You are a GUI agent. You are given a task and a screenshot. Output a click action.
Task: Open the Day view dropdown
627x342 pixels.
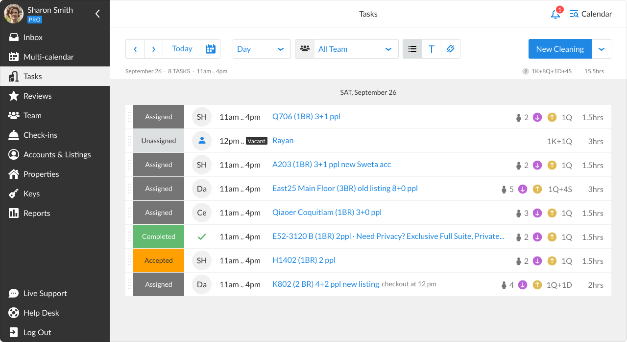pos(262,49)
